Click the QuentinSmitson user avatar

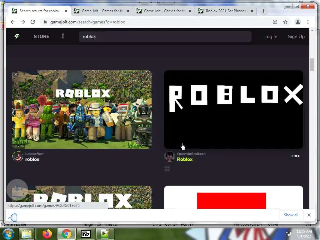[169, 157]
